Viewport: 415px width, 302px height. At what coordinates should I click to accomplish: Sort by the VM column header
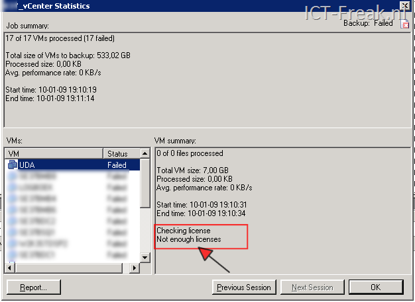[53, 153]
